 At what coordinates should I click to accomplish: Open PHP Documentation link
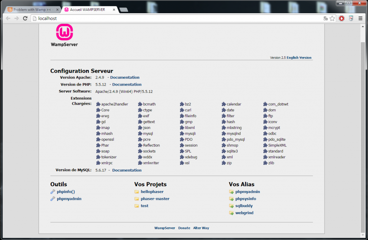(127, 85)
